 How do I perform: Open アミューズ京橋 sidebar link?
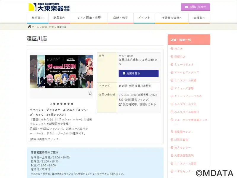(184, 88)
